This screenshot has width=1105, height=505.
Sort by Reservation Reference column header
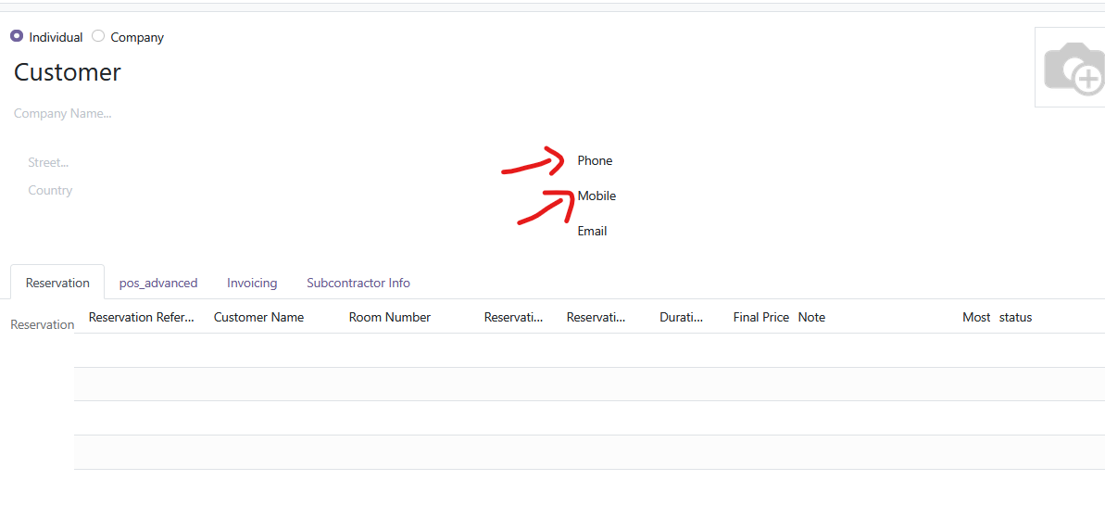tap(142, 318)
